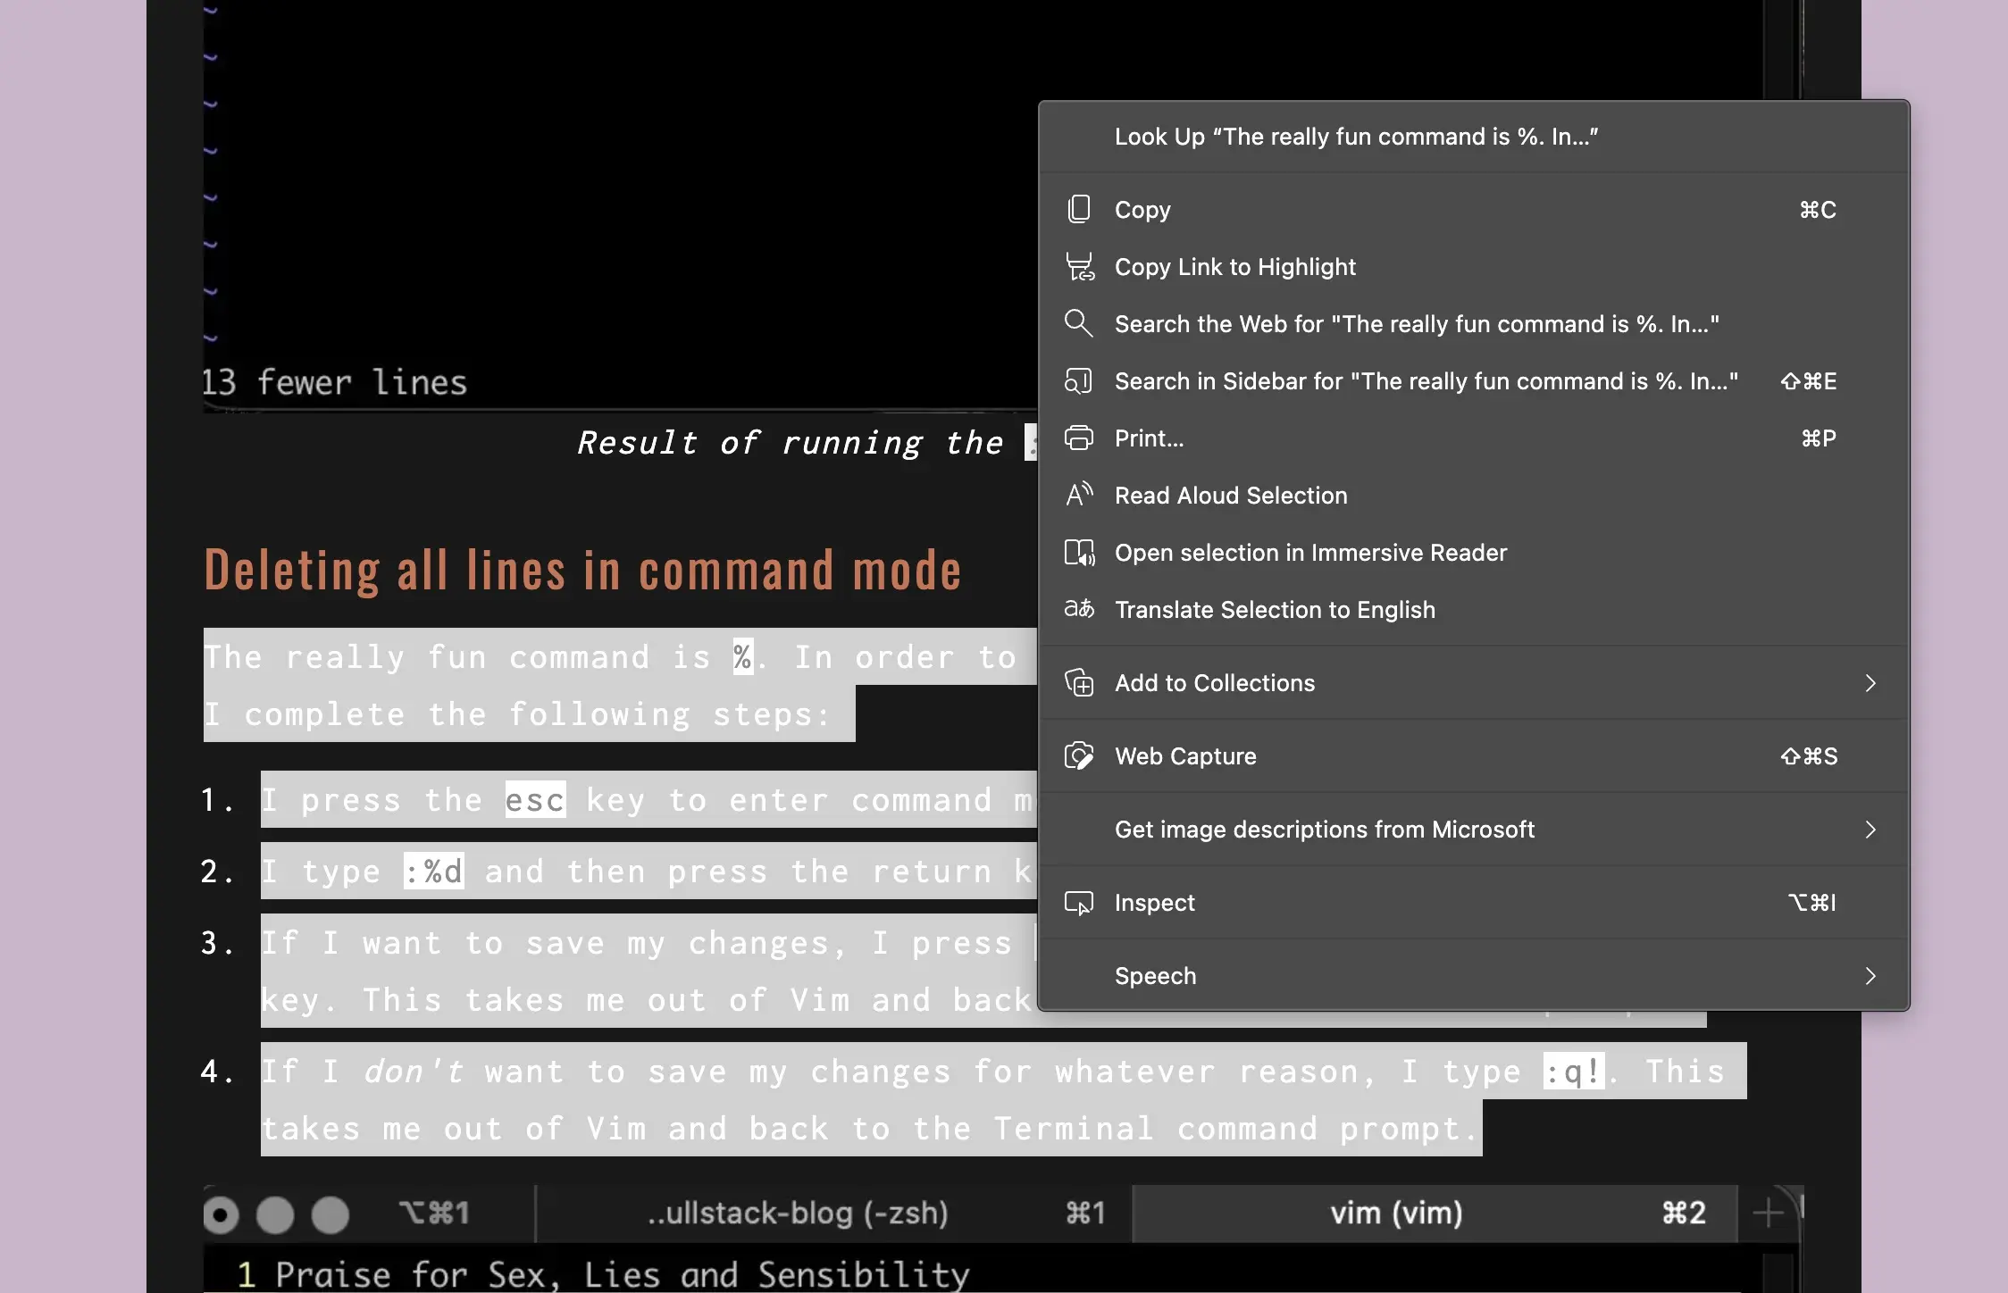
Task: Expand Get image descriptions submenu arrow
Action: click(x=1870, y=829)
